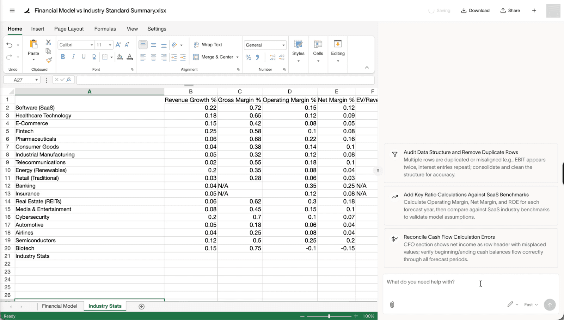Switch to the Formulas ribbon tab
Image resolution: width=564 pixels, height=320 pixels.
pyautogui.click(x=105, y=29)
